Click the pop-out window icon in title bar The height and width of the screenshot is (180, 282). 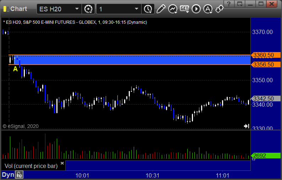point(239,4)
